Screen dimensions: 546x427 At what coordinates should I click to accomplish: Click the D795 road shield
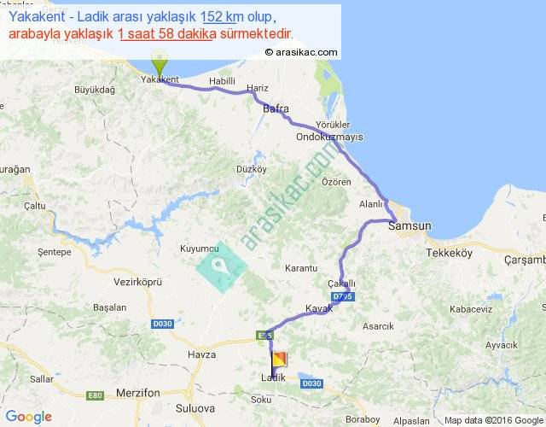tap(342, 296)
